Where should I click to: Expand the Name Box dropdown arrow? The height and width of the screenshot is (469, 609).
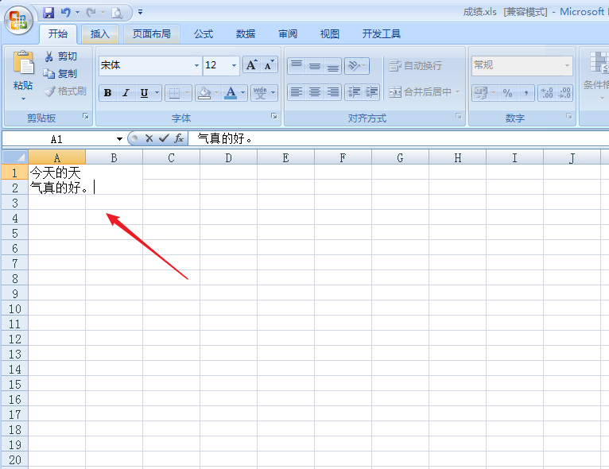click(x=119, y=138)
